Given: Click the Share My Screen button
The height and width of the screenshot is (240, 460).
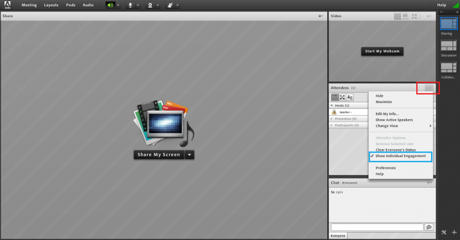Looking at the screenshot, I should [159, 154].
